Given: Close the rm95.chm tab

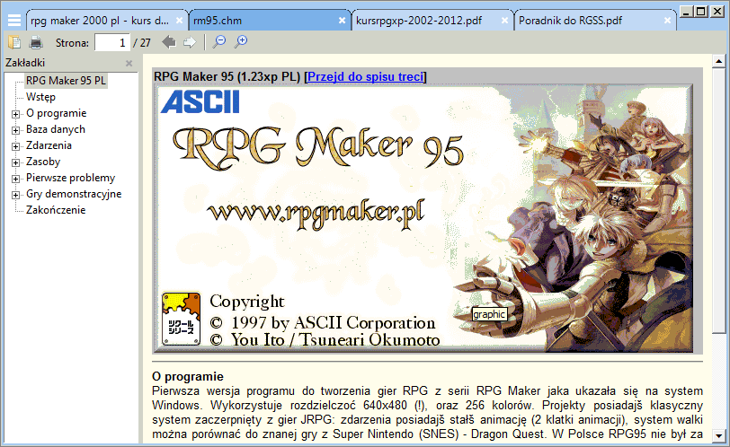Looking at the screenshot, I should click(x=342, y=21).
